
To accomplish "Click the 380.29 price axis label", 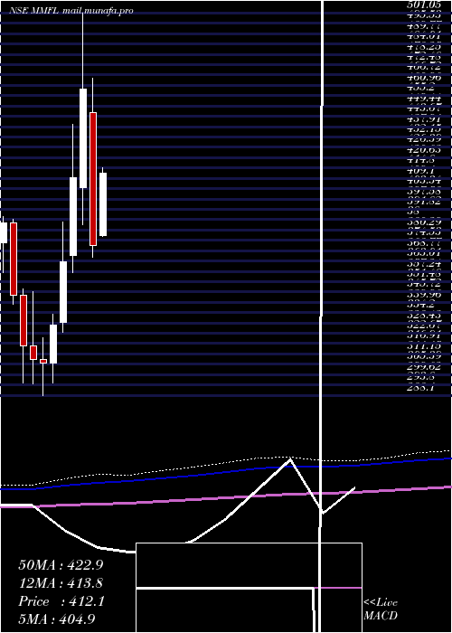I will tap(423, 222).
